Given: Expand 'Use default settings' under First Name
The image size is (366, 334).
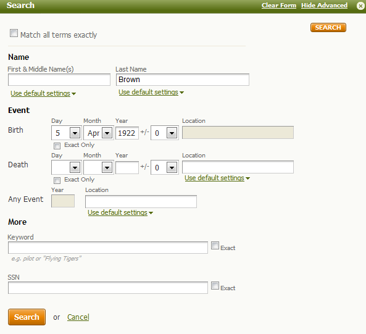Looking at the screenshot, I should click(x=43, y=93).
